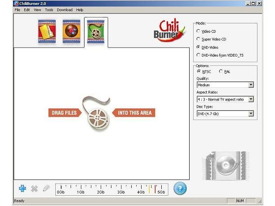This screenshot has height=206, width=275.
Task: Open the File menu
Action: click(x=17, y=10)
